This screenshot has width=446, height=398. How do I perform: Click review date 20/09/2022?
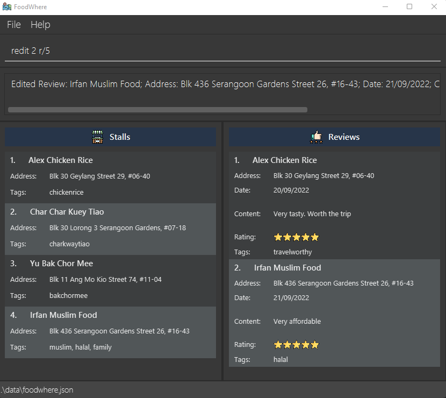pyautogui.click(x=291, y=190)
